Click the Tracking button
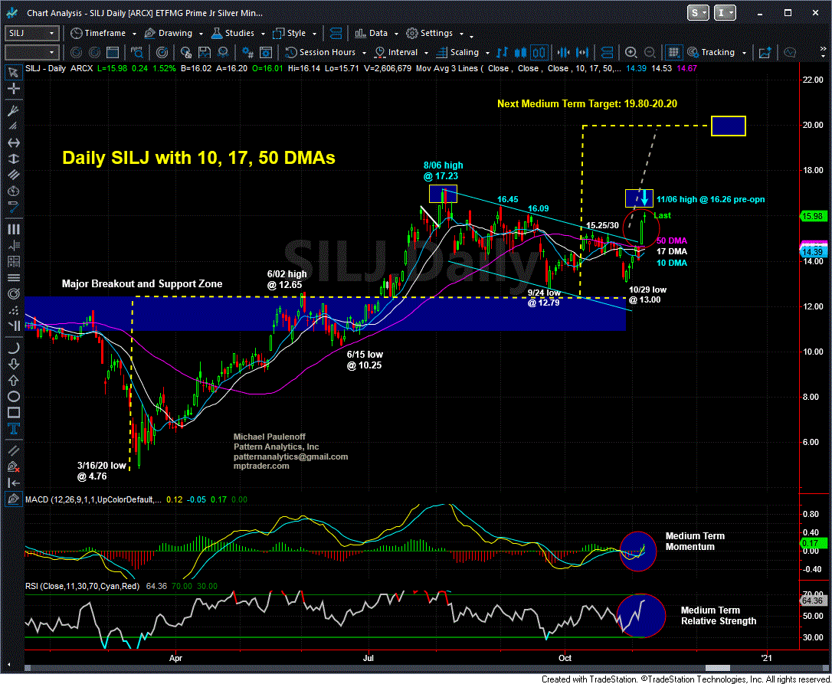Screen dimensions: 832x684 point(711,52)
